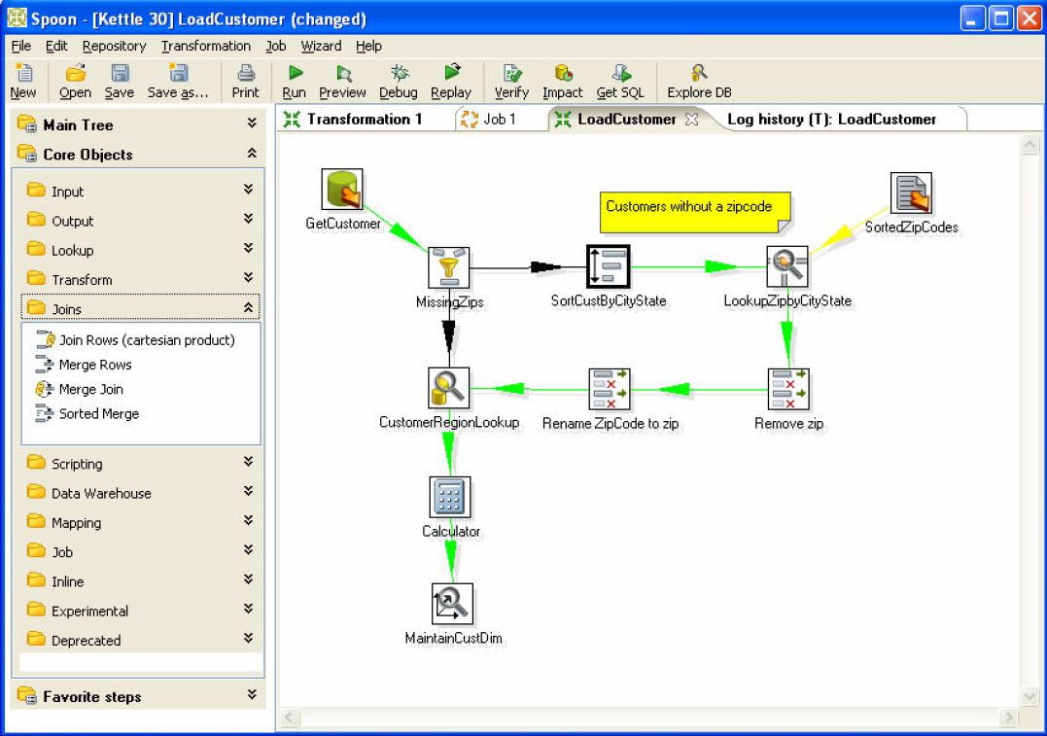The width and height of the screenshot is (1047, 736).
Task: Run the transformation with the Run icon
Action: [295, 73]
